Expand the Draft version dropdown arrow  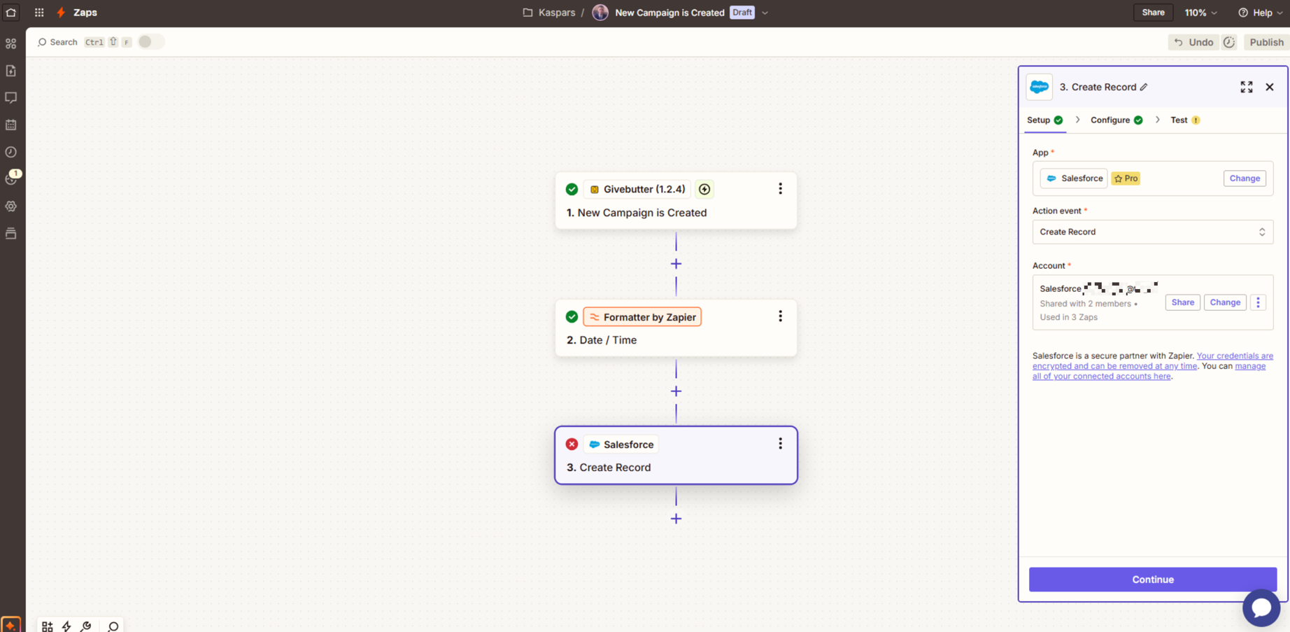[765, 13]
